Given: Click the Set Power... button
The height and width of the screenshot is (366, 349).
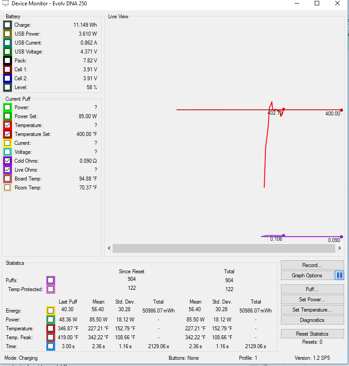Looking at the screenshot, I should (x=312, y=300).
